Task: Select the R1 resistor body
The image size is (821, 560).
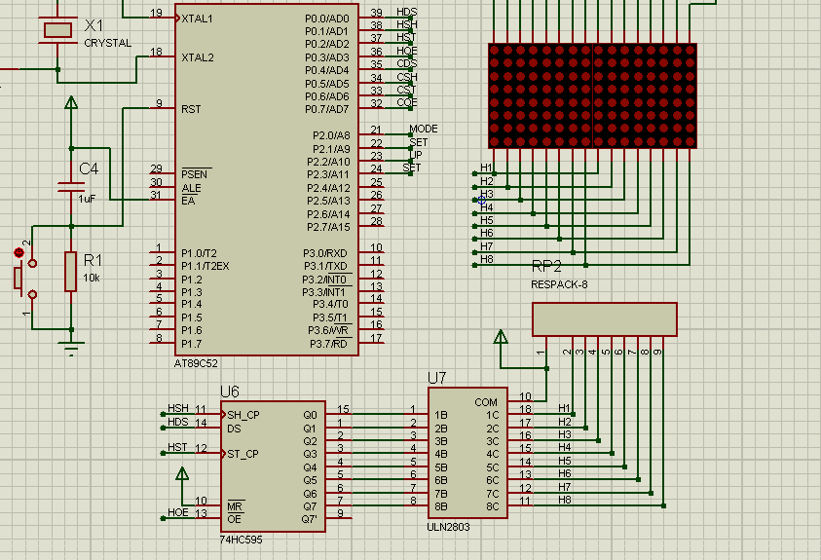Action: click(x=71, y=271)
